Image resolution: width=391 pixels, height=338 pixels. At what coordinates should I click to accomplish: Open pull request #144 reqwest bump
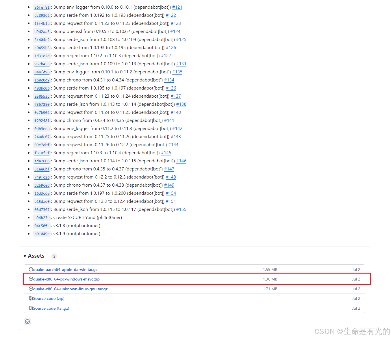point(173,145)
